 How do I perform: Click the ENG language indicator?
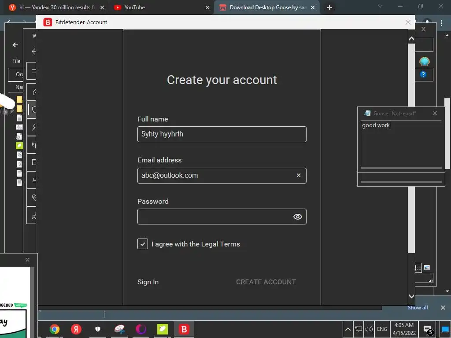pos(382,329)
